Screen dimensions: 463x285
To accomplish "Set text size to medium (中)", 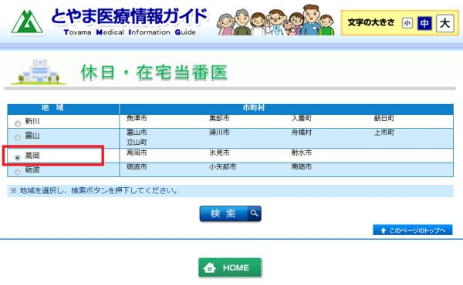I will pyautogui.click(x=424, y=23).
